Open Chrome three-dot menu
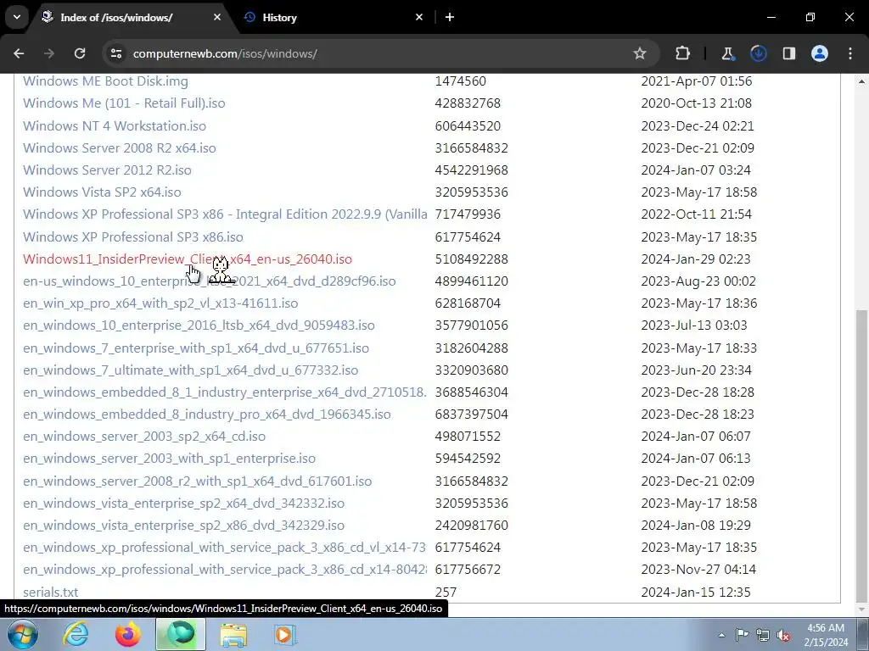869x651 pixels. coord(850,53)
